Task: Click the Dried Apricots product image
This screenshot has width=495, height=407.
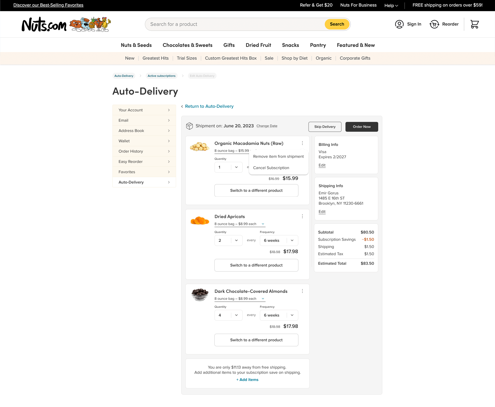Action: pos(200,221)
